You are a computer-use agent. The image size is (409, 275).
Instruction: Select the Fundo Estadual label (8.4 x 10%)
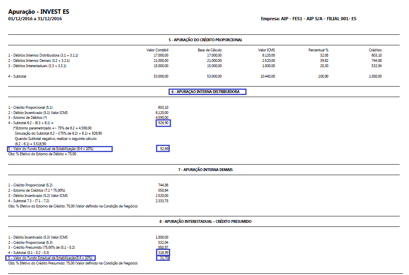(x=51, y=258)
